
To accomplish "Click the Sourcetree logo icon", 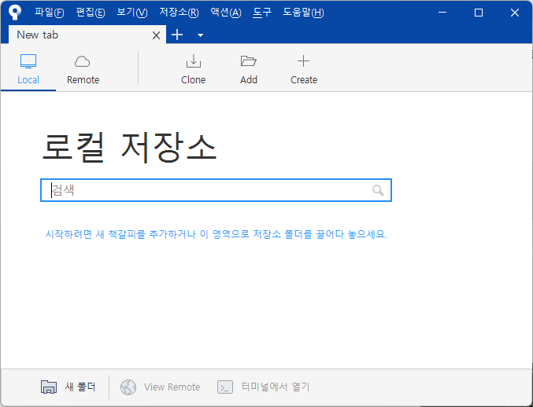I will pyautogui.click(x=15, y=13).
